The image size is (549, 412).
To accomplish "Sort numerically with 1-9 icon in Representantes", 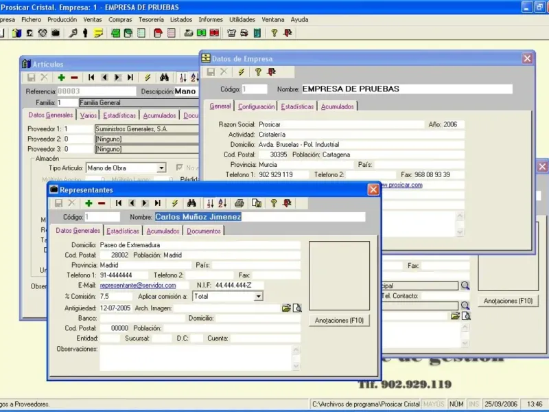I will [210, 203].
